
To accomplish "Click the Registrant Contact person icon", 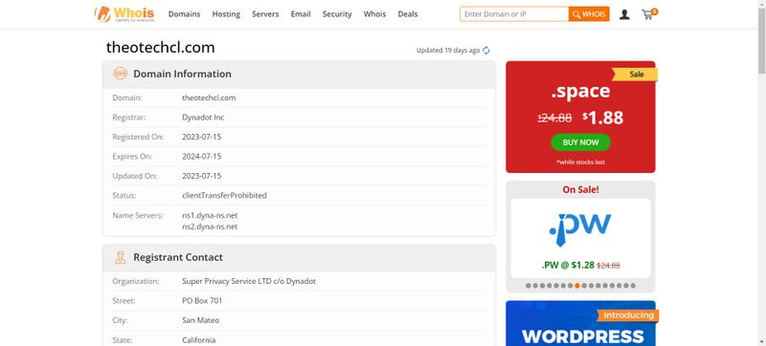I will [x=121, y=257].
